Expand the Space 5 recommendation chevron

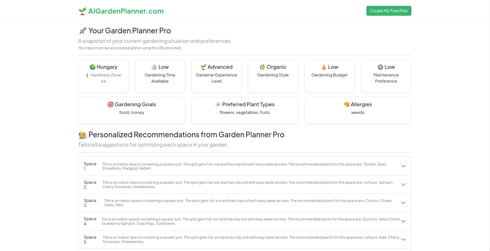click(x=403, y=239)
